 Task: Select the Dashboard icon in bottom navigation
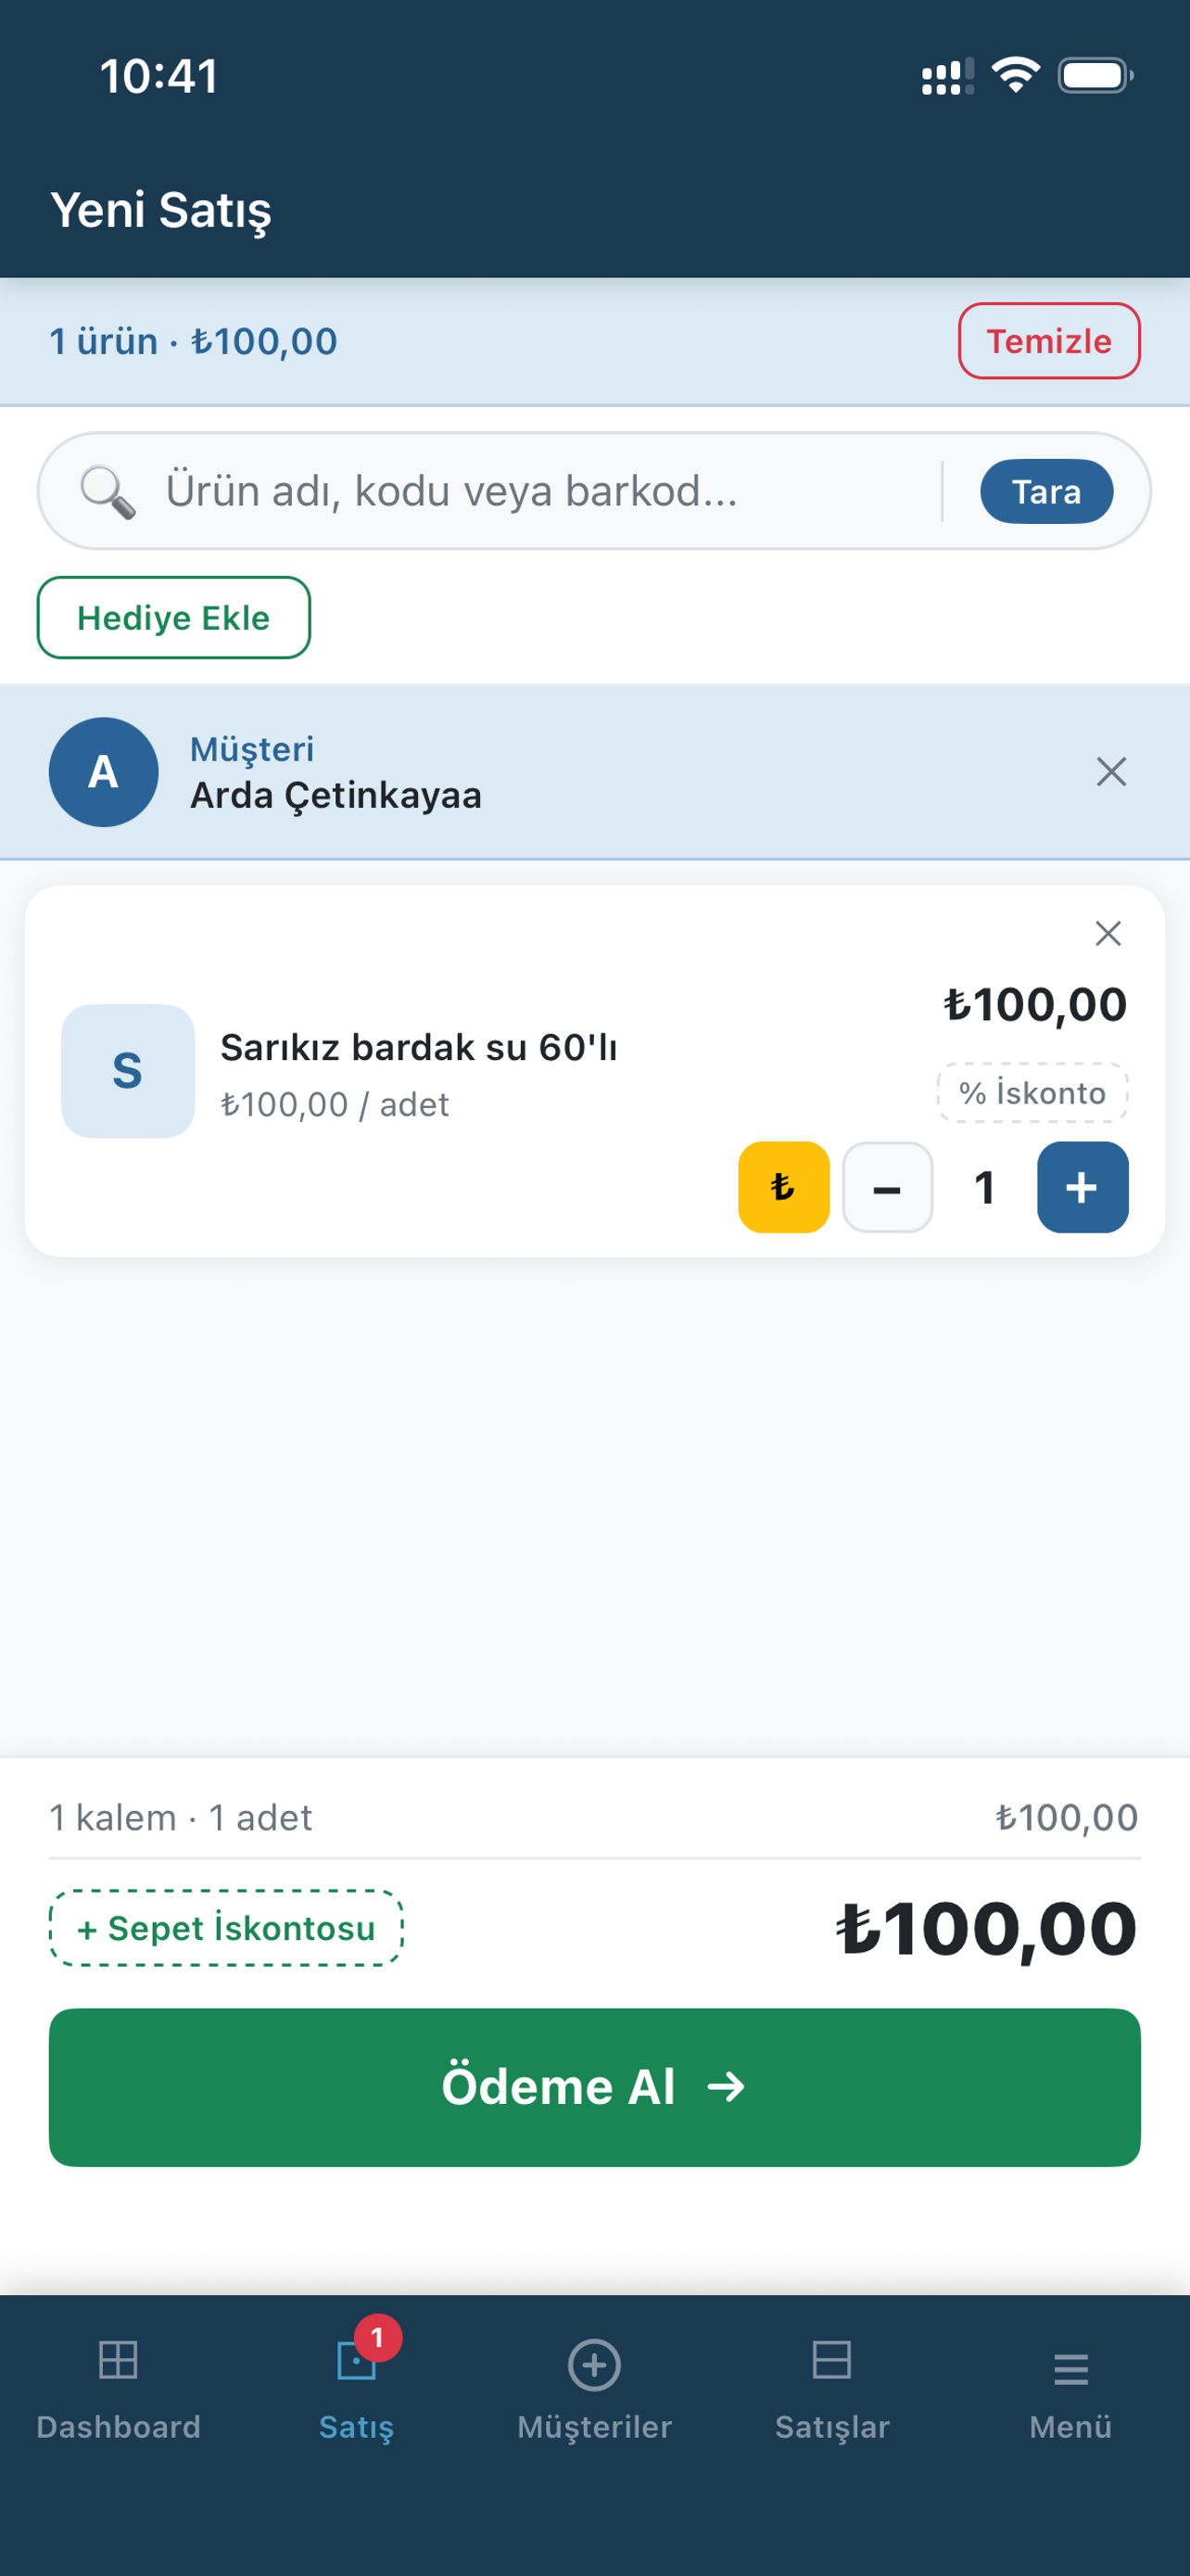[118, 2364]
